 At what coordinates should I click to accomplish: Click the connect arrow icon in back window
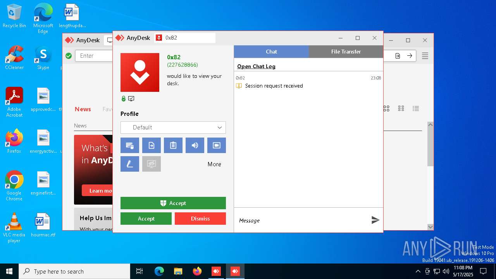[x=410, y=56]
